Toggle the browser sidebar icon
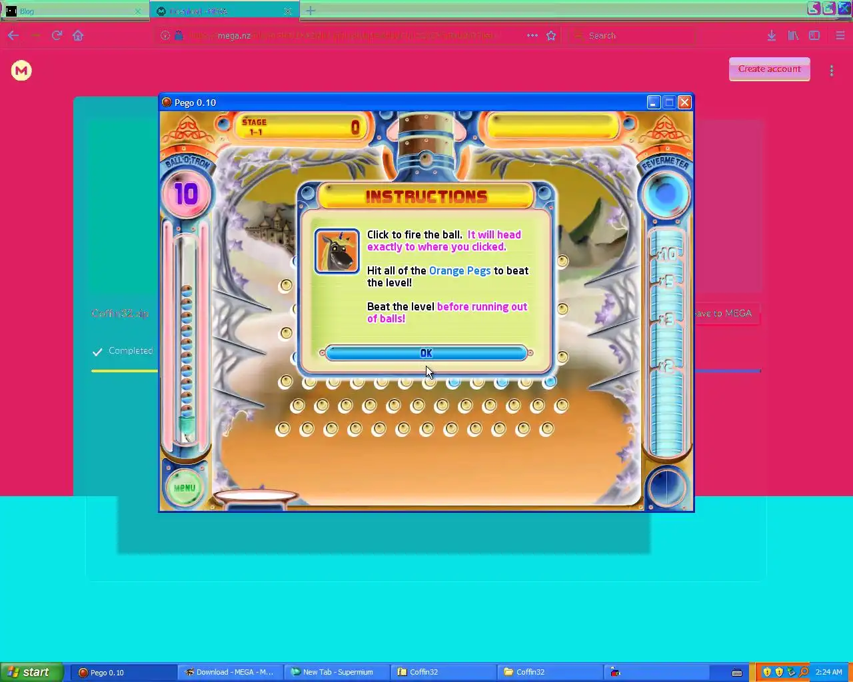 coord(814,35)
